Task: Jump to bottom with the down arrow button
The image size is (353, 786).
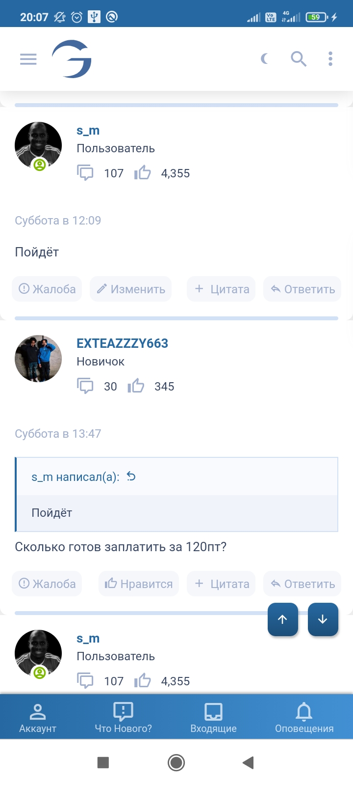Action: pos(323,619)
